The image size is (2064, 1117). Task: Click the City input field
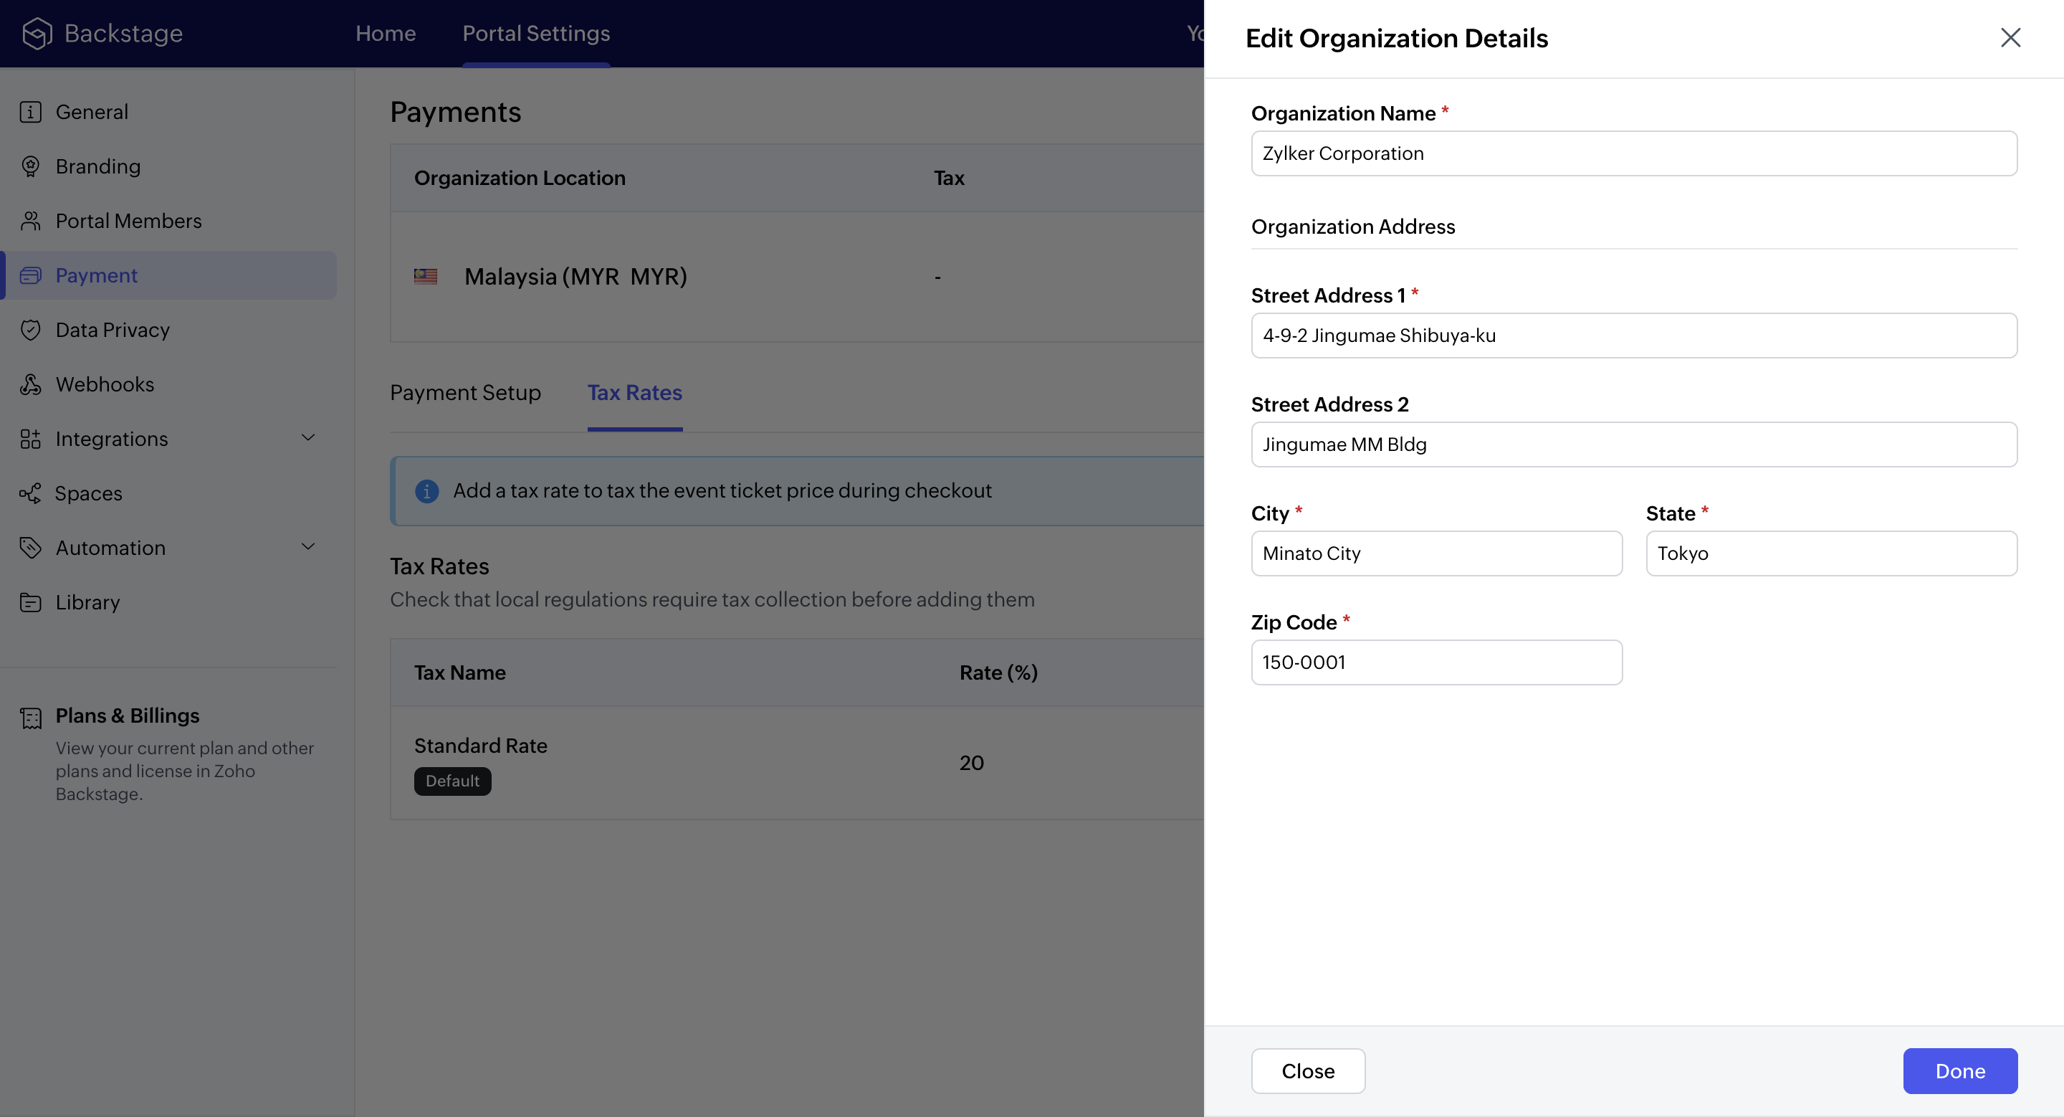pos(1437,553)
